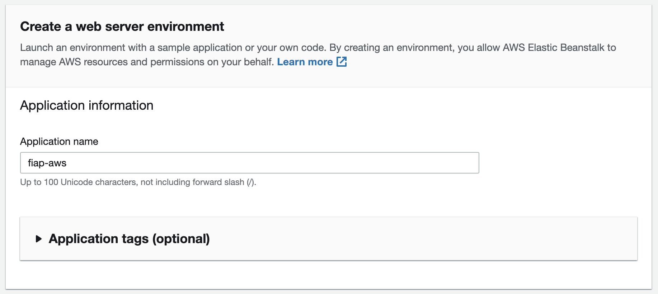Click the Learn more link
This screenshot has width=658, height=294.
point(305,62)
